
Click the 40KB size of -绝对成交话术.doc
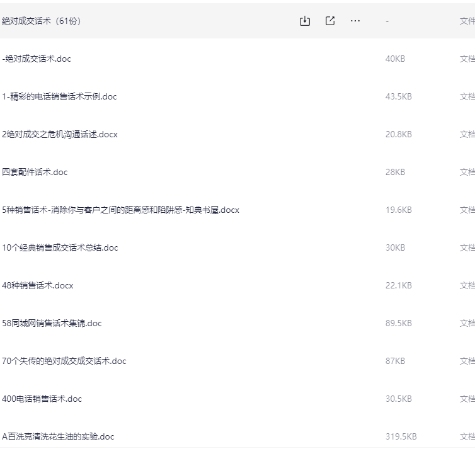click(x=395, y=59)
